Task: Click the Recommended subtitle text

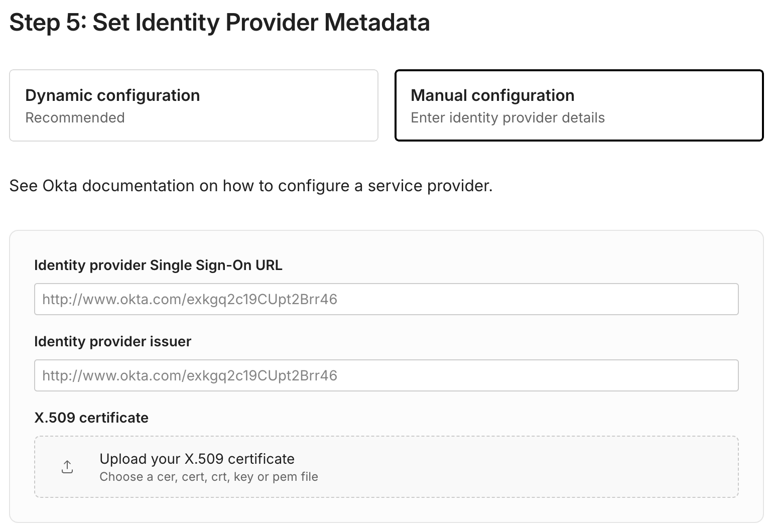Action: tap(75, 118)
